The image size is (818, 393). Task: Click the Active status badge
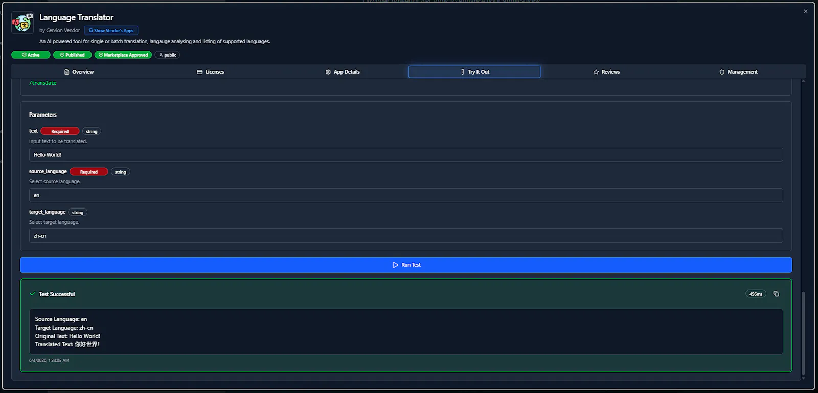pyautogui.click(x=31, y=55)
